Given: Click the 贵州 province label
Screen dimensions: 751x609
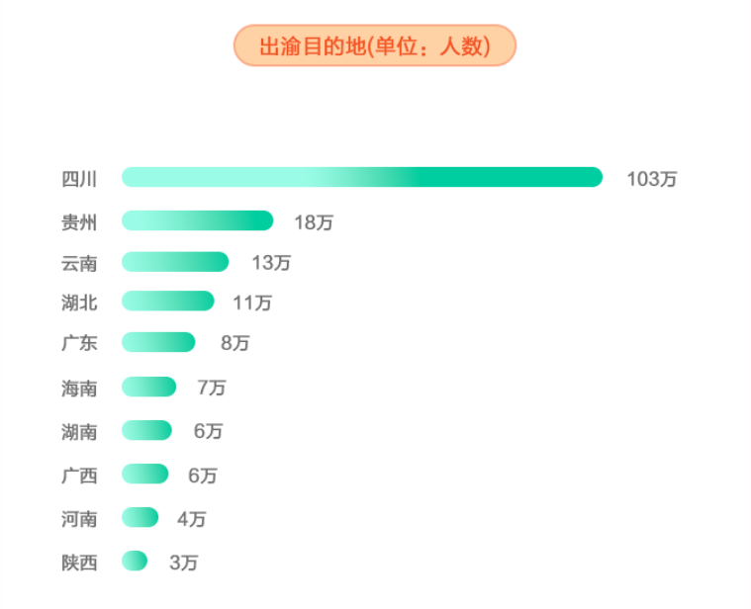Looking at the screenshot, I should click(x=79, y=222).
